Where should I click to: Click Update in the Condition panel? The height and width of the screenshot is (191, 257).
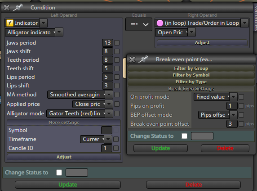click(68, 185)
